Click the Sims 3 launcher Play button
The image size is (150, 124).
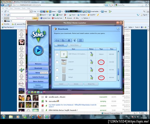[x=38, y=50]
